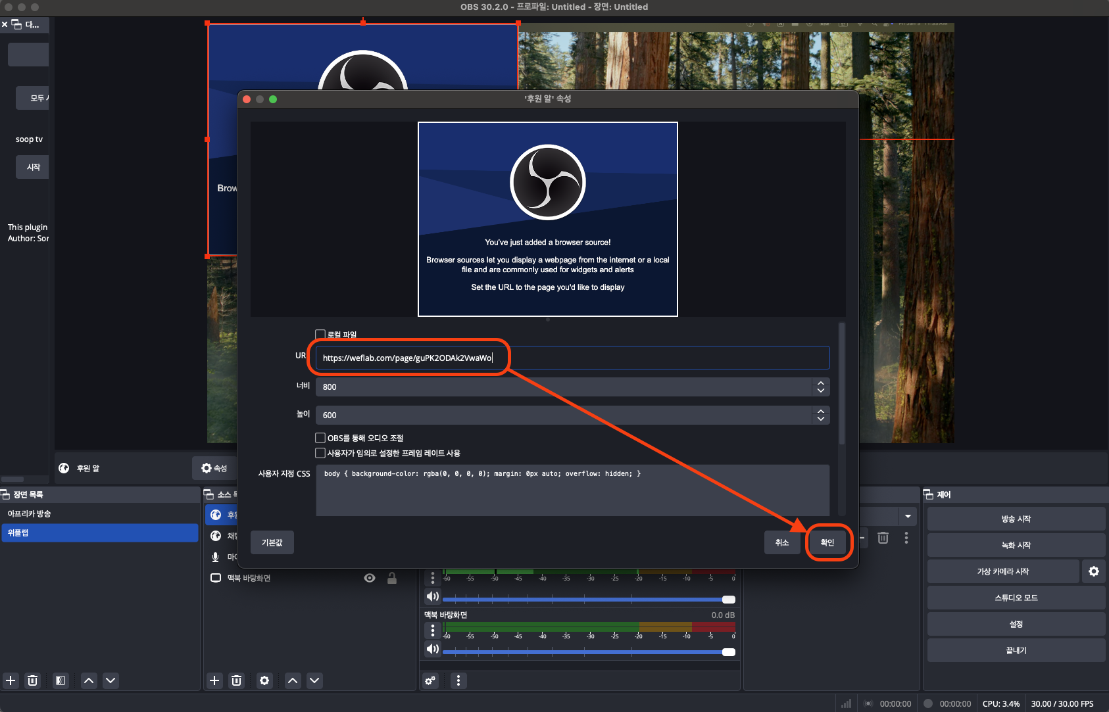This screenshot has width=1109, height=712.
Task: Click 끝내기 to exit OBS
Action: [1016, 650]
